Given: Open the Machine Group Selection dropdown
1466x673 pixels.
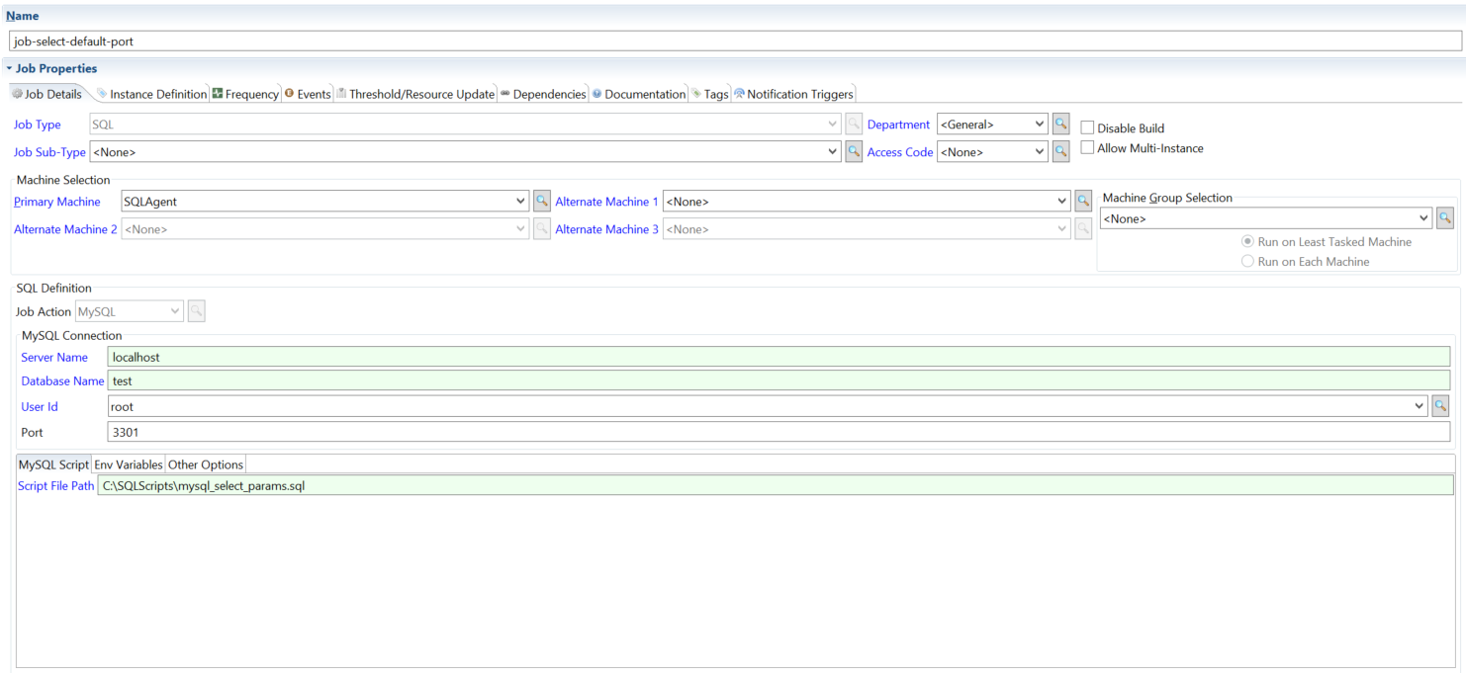Looking at the screenshot, I should click(1424, 218).
